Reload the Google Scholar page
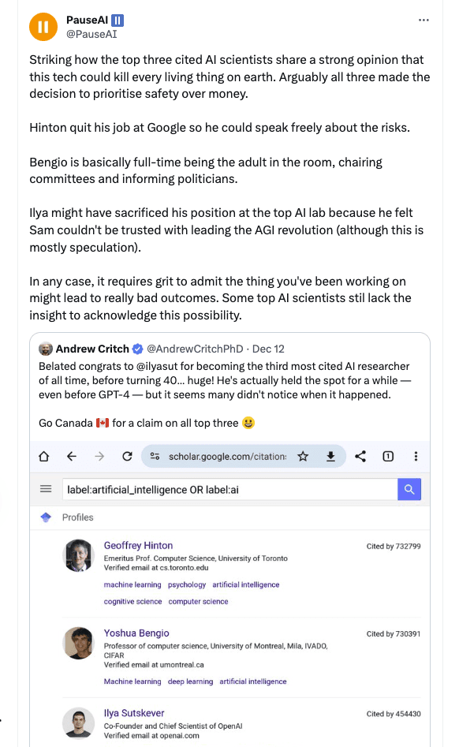Image resolution: width=459 pixels, height=747 pixels. point(127,457)
